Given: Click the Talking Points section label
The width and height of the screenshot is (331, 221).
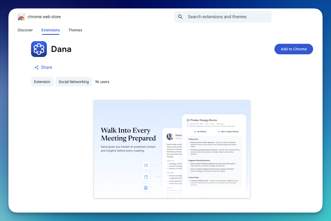Looking at the screenshot, I should click(x=193, y=139).
